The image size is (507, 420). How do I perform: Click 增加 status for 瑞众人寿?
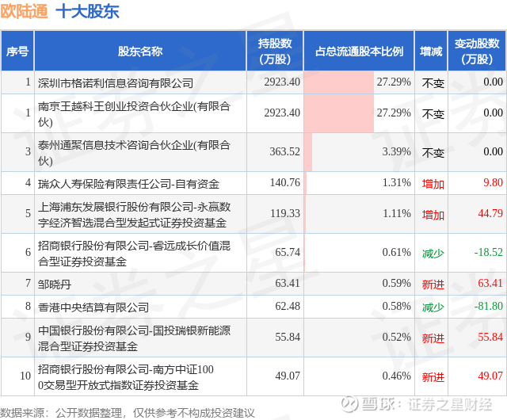click(x=433, y=184)
